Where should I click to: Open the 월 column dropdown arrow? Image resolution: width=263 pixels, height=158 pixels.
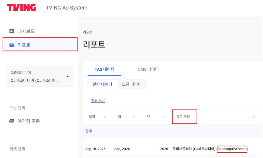[x=134, y=117]
